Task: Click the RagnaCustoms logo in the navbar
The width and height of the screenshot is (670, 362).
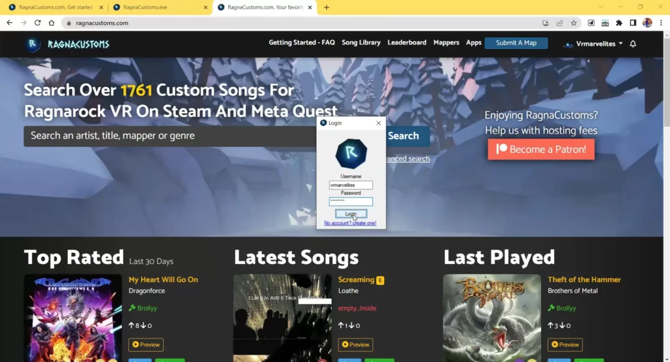Action: coord(67,44)
